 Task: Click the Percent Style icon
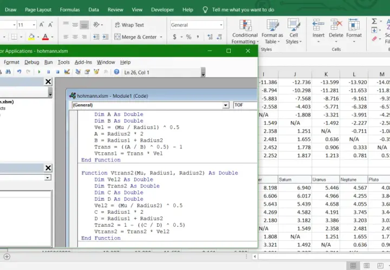point(189,37)
